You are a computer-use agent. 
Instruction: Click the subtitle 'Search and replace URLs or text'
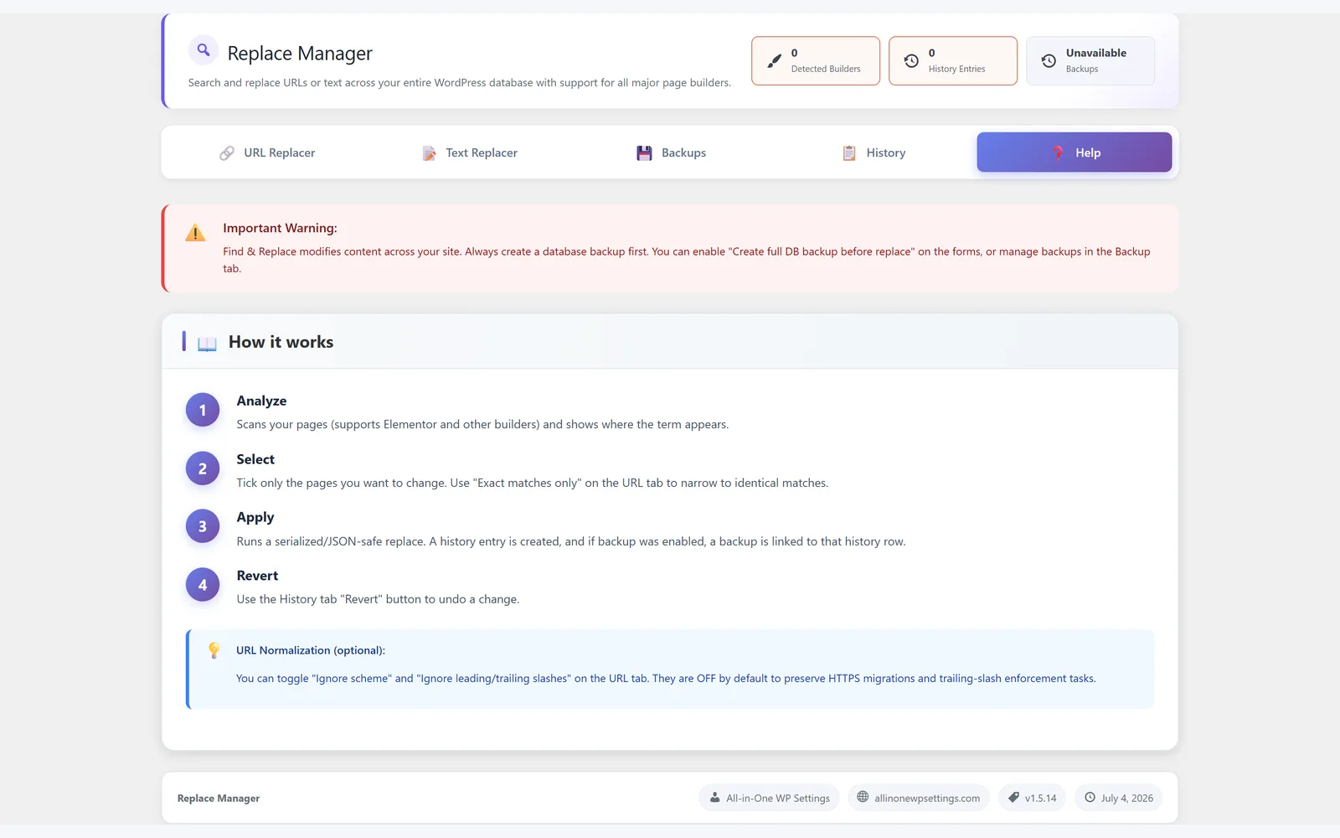point(459,83)
